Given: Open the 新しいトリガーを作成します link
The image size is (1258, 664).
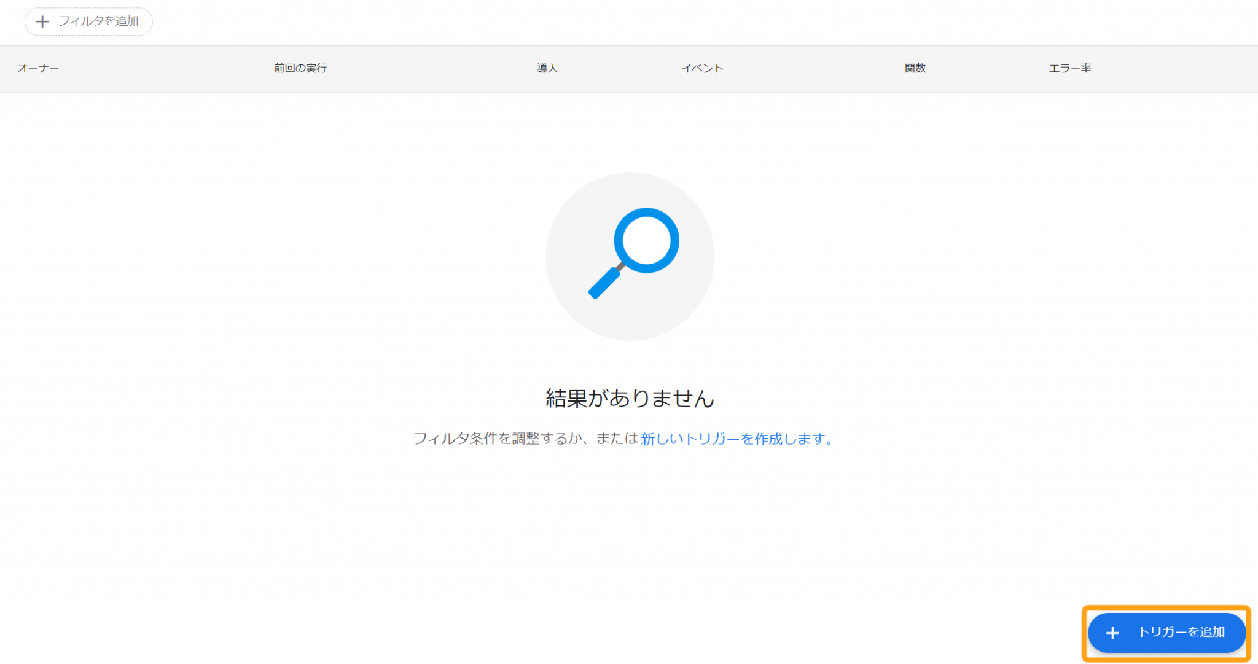Looking at the screenshot, I should [737, 439].
